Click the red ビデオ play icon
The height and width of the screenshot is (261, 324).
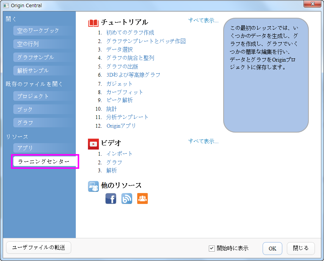coord(93,144)
